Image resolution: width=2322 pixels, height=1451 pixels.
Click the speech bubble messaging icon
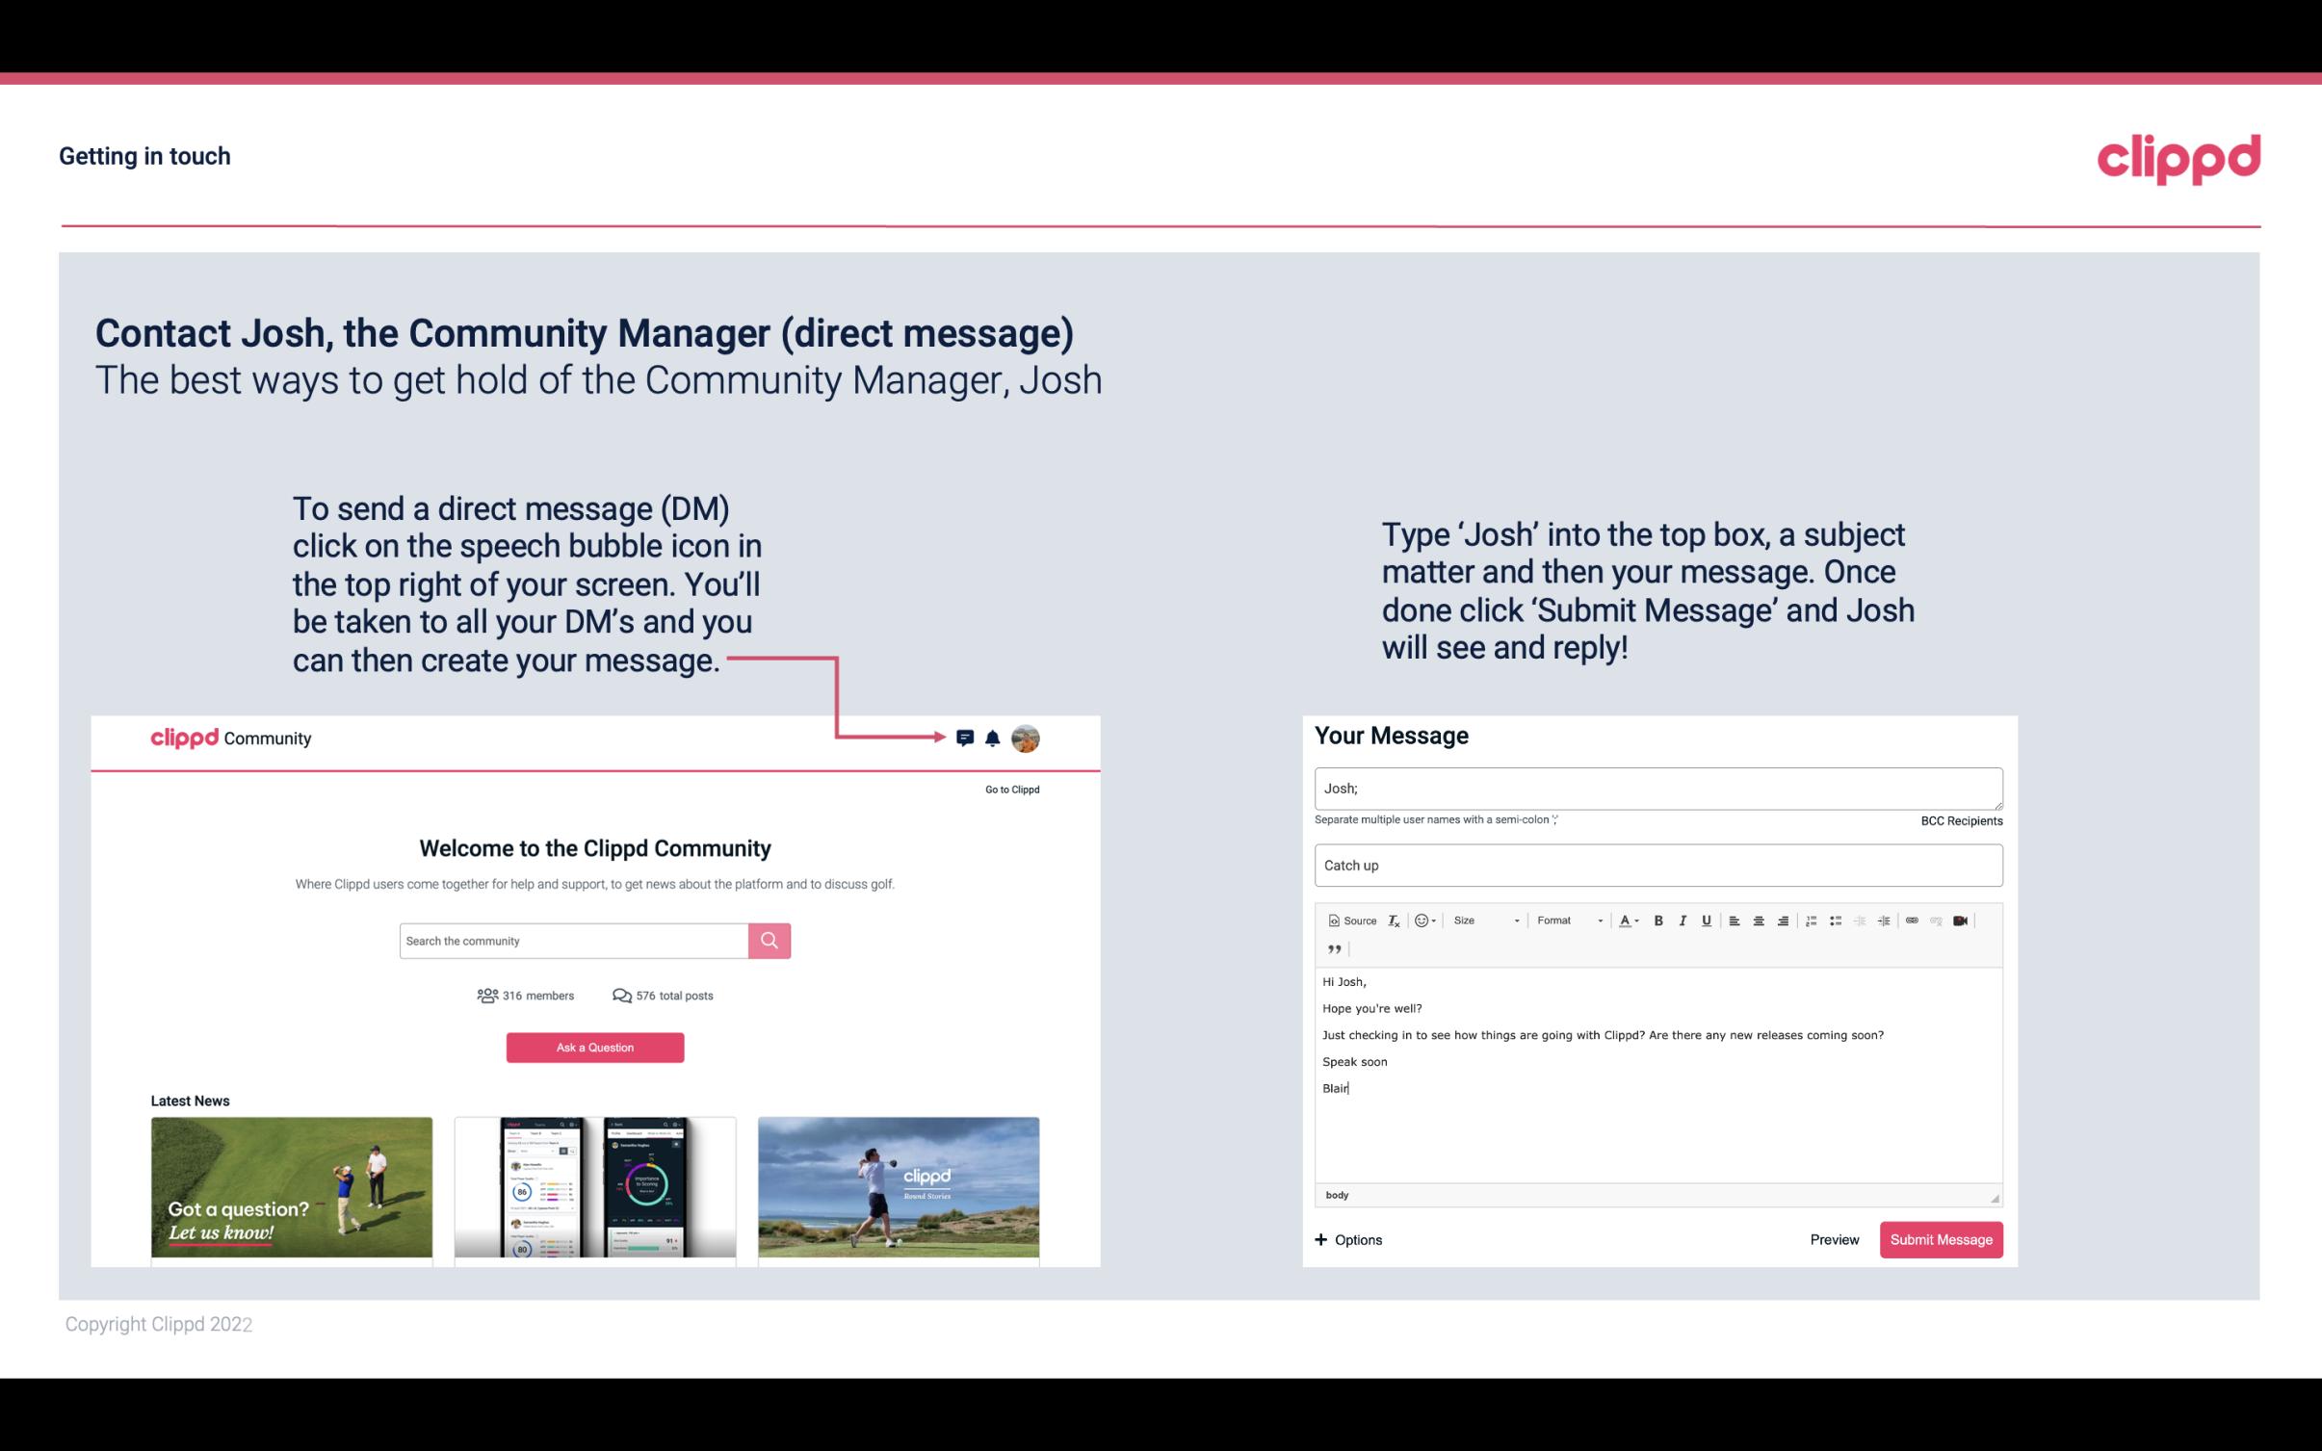pos(966,738)
